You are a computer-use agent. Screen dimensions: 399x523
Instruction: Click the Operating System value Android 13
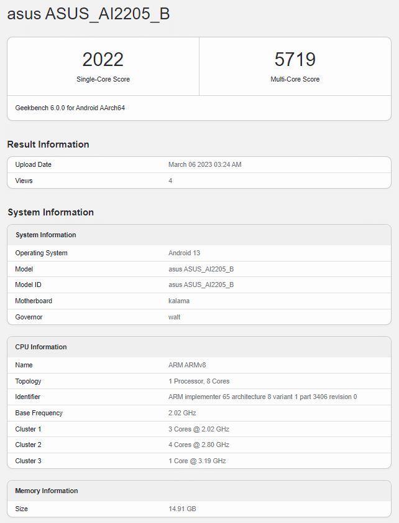tap(185, 253)
